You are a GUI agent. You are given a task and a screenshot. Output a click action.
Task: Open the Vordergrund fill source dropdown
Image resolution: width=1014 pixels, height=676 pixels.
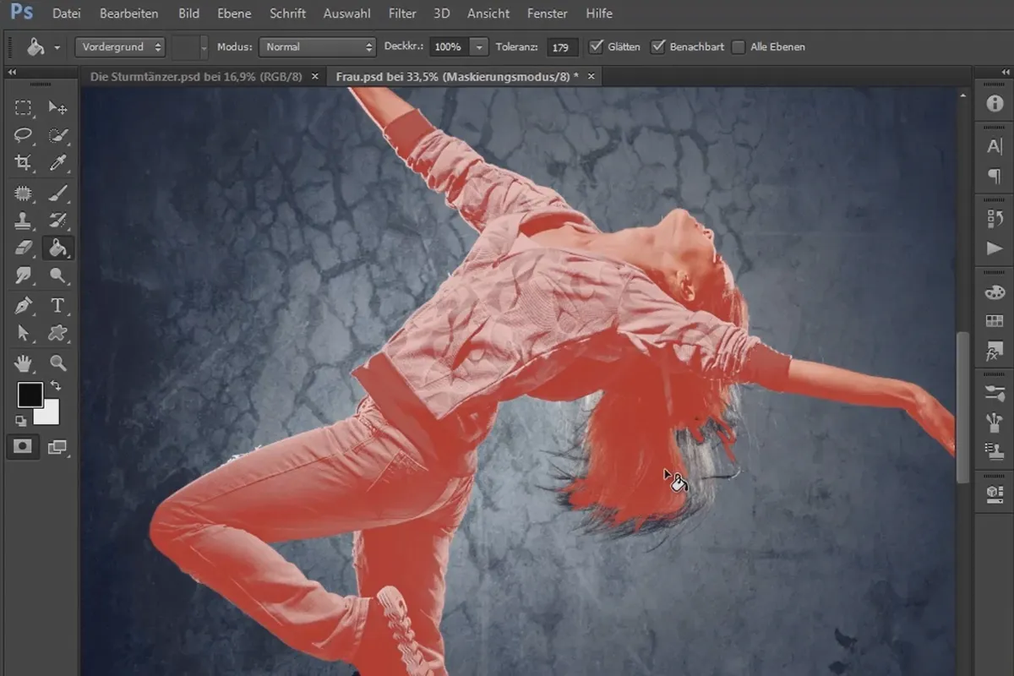(x=120, y=47)
